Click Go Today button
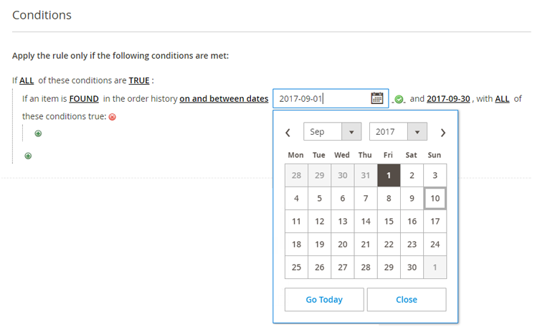The height and width of the screenshot is (330, 545). (x=324, y=299)
